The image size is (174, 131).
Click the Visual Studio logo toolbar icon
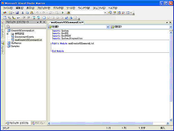(5, 13)
